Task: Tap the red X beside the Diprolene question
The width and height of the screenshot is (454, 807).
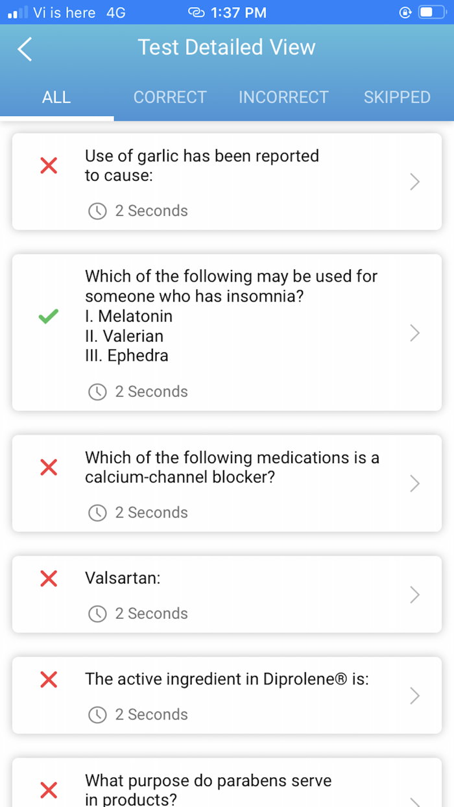Action: coord(49,680)
